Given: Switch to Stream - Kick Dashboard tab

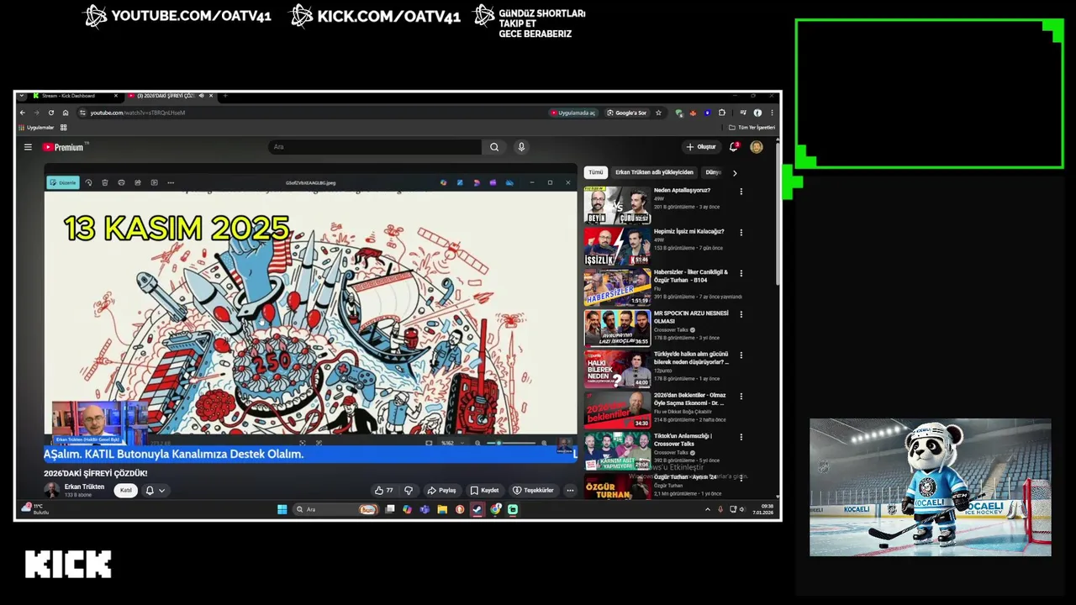Looking at the screenshot, I should (x=73, y=96).
